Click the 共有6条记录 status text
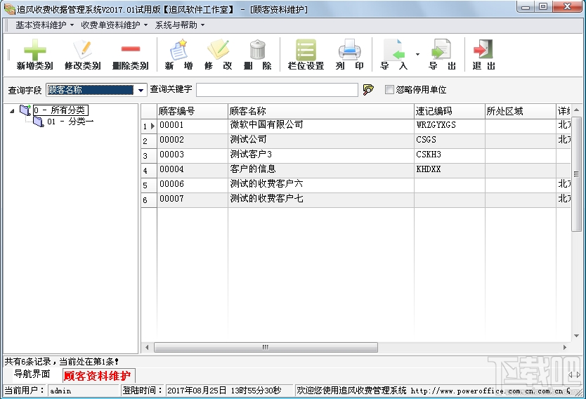Screen dimensions: 586x399 coord(62,362)
